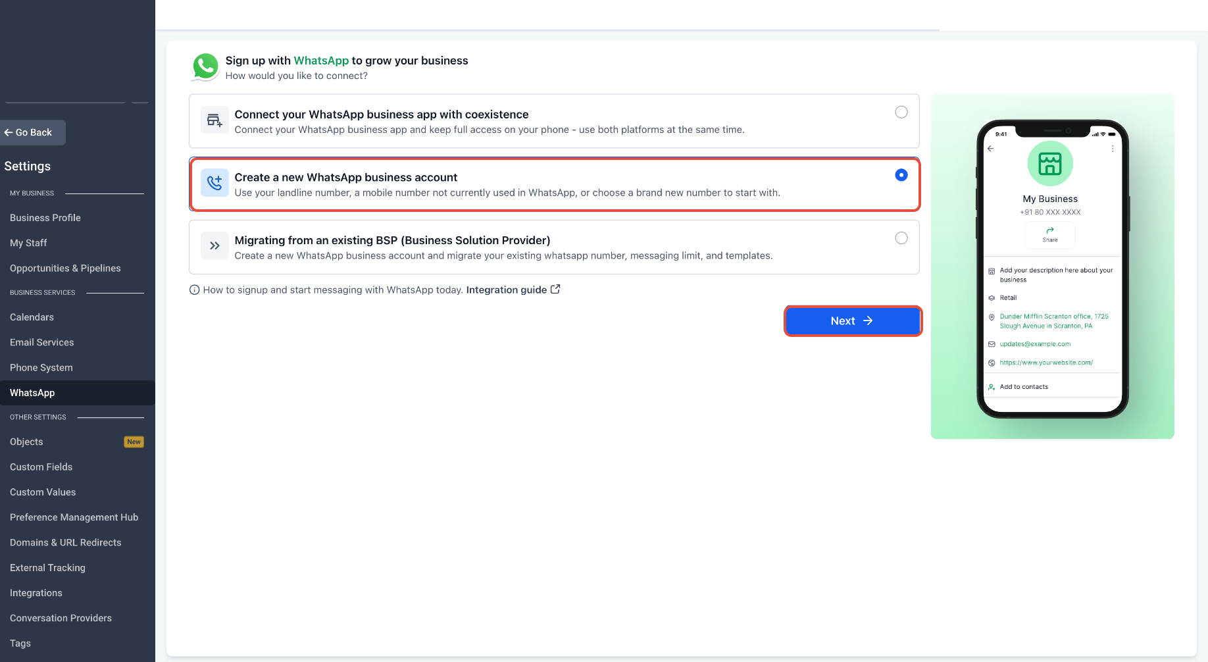This screenshot has width=1208, height=662.
Task: Click https://www.yourwebsite.com/ in preview
Action: pos(1046,363)
